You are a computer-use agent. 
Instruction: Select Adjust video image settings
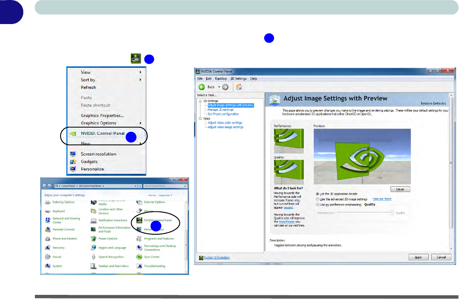[225, 127]
